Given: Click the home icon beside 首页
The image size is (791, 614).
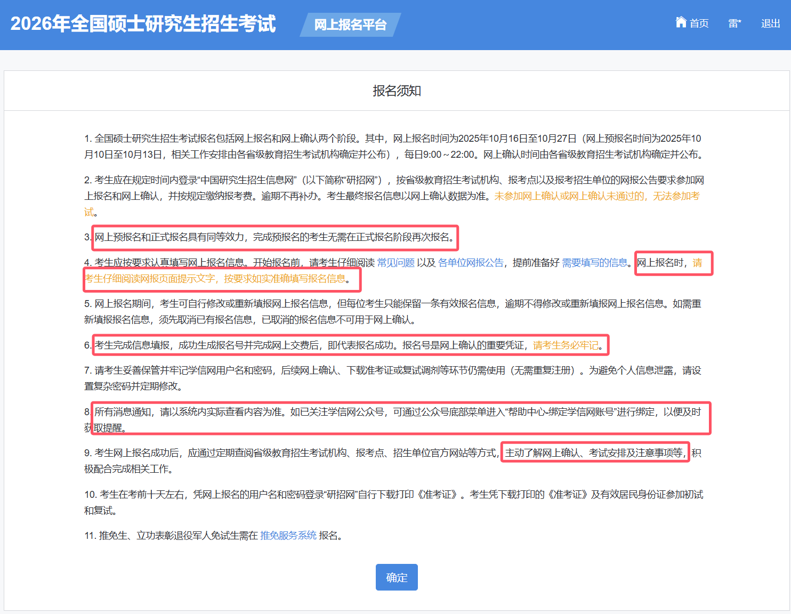Looking at the screenshot, I should click(681, 22).
